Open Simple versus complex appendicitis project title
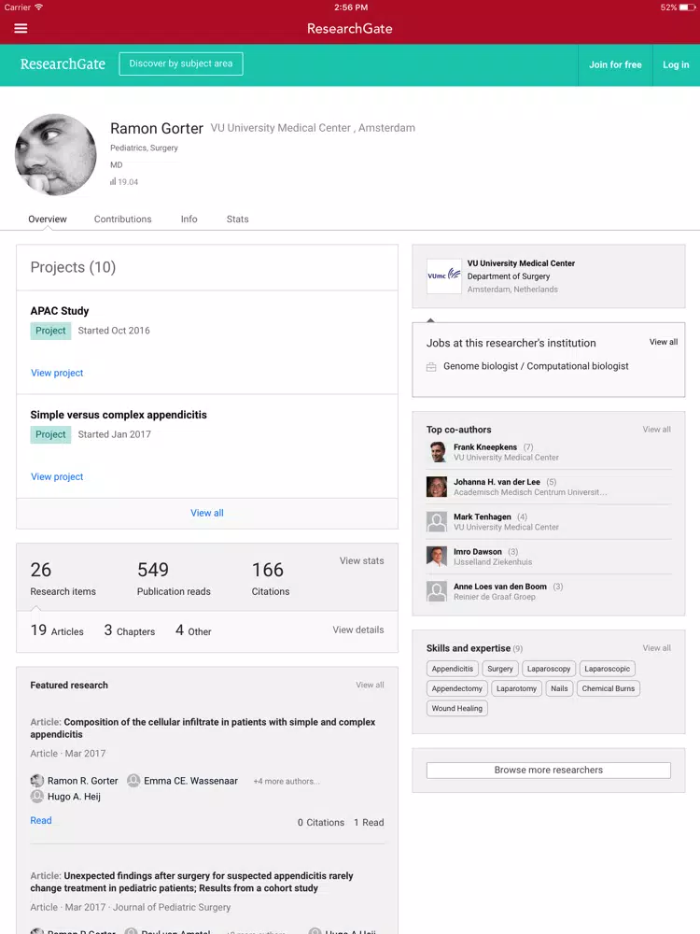Screen dimensions: 700x934 pyautogui.click(x=119, y=415)
